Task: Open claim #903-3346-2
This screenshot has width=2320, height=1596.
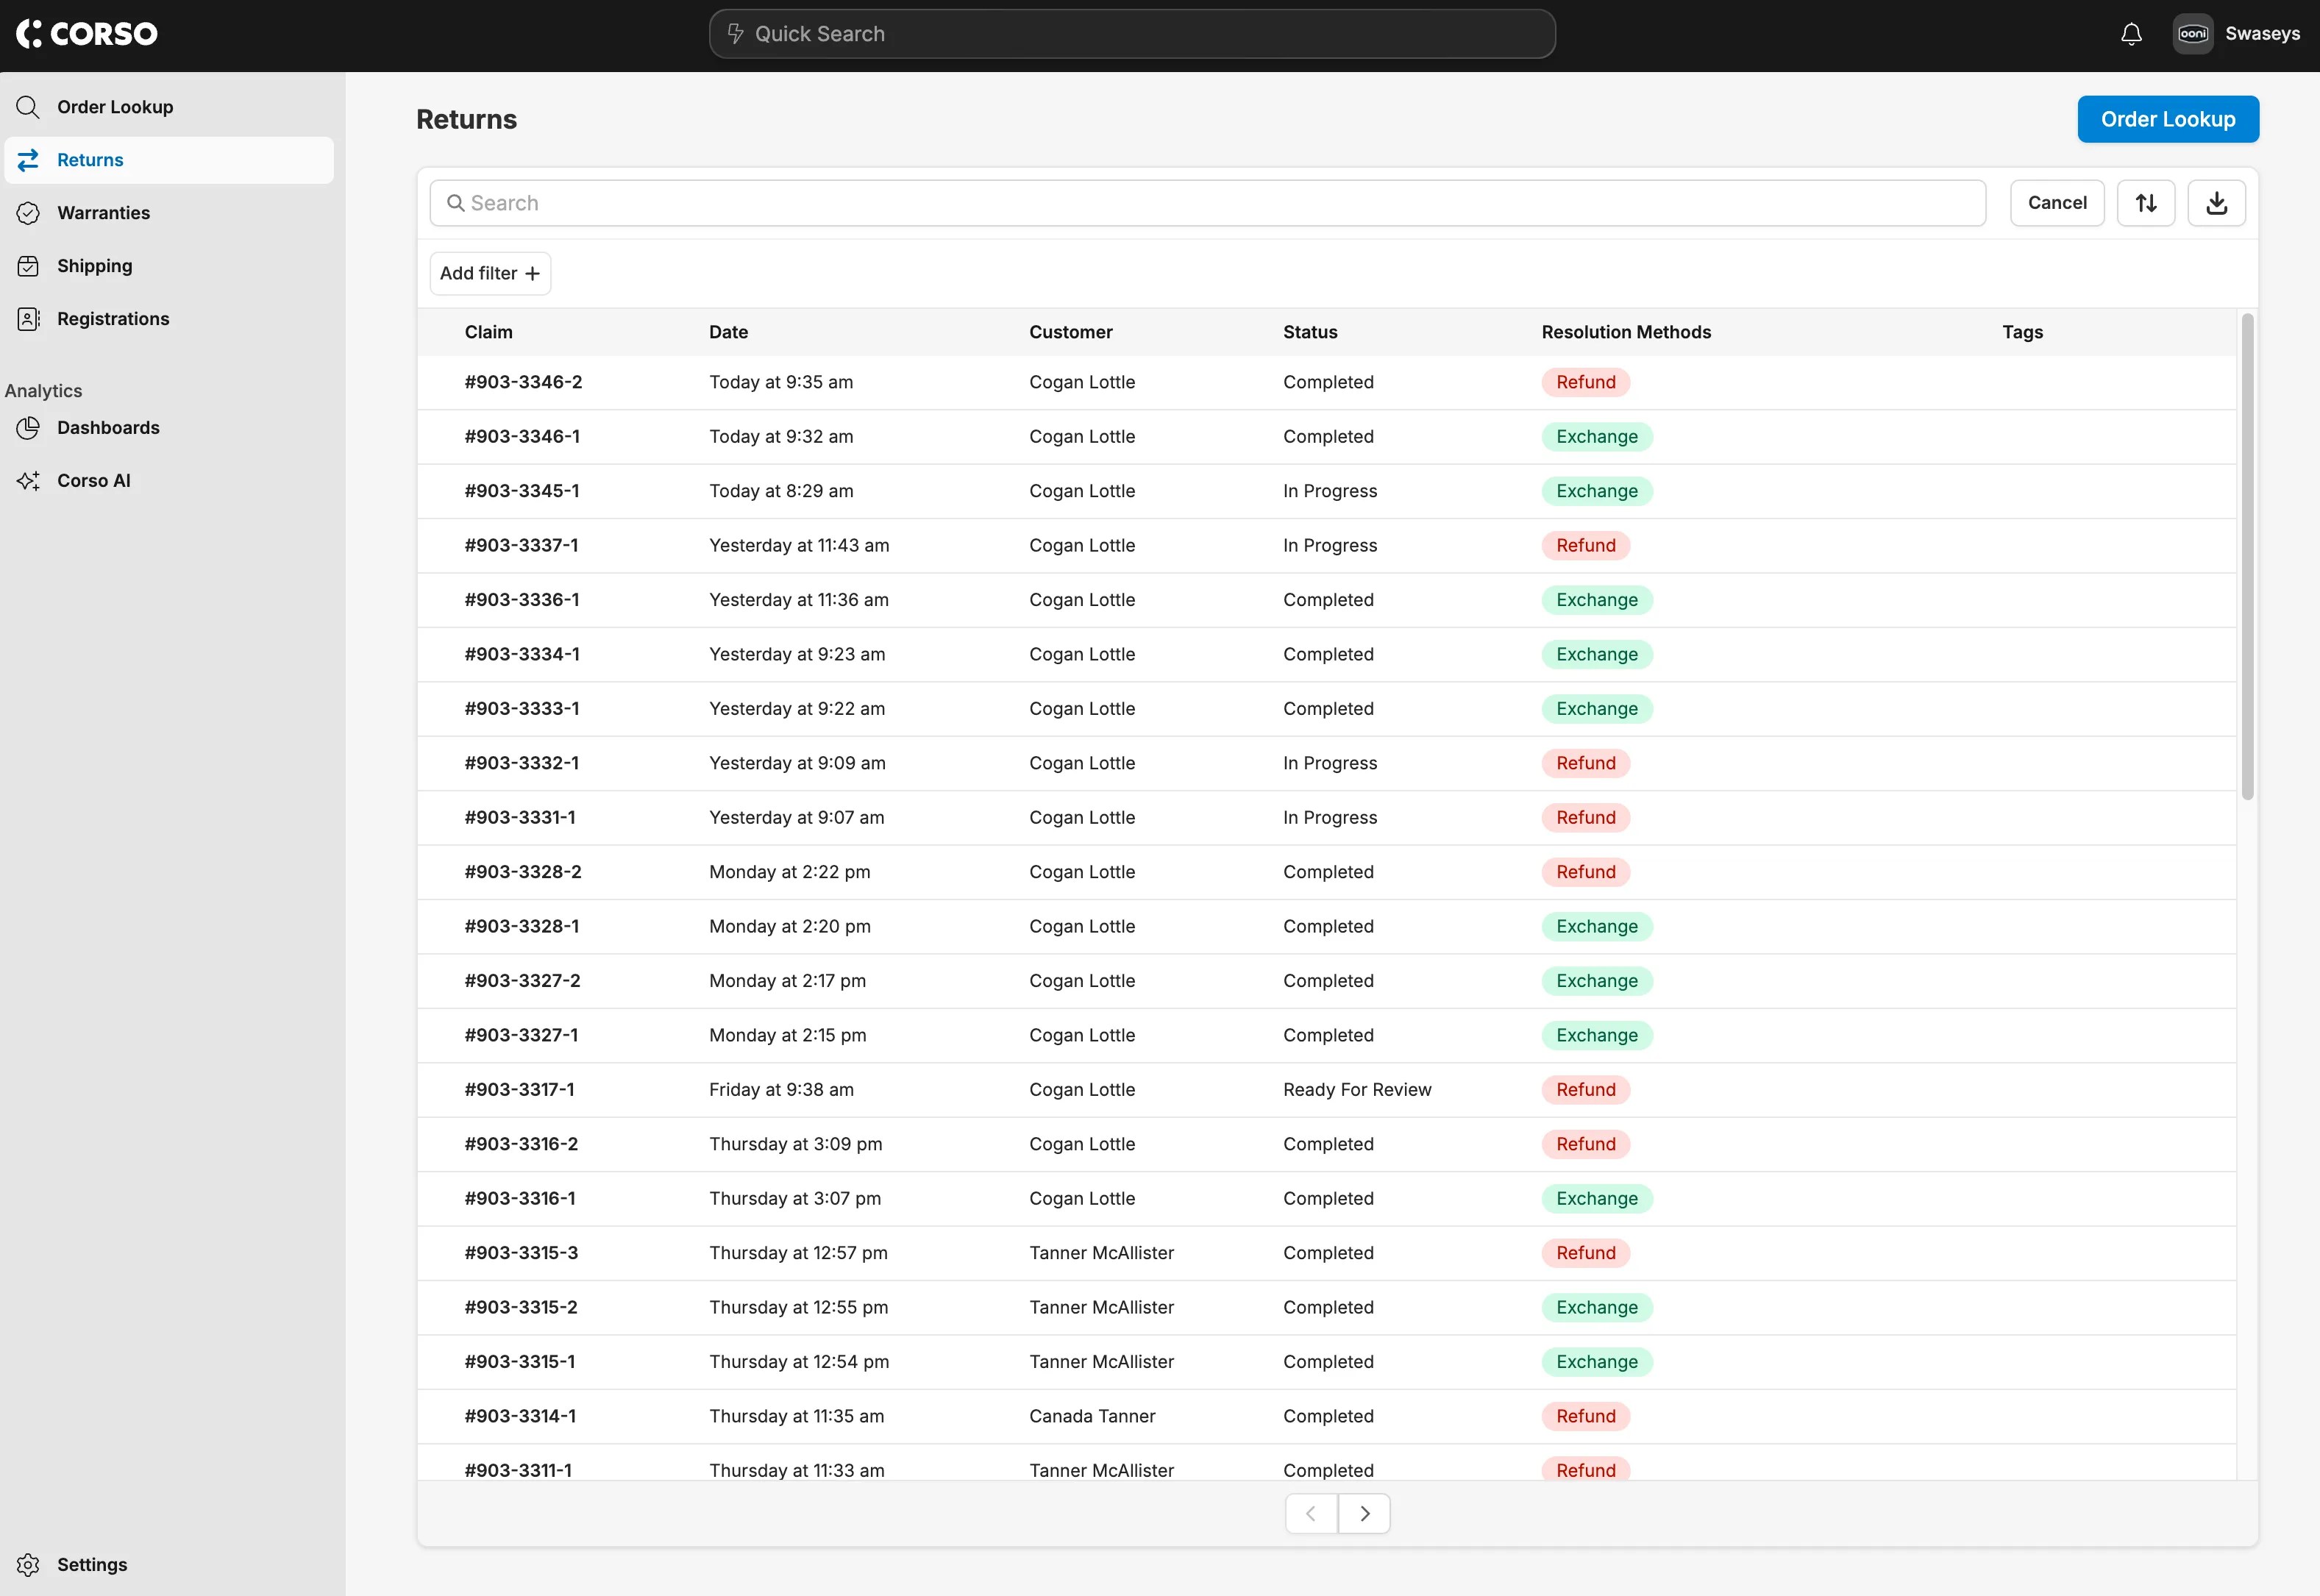Action: pyautogui.click(x=523, y=382)
